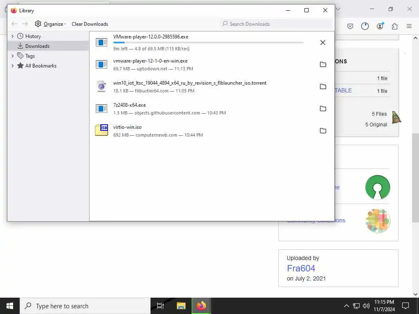Click the '9m left — 4.8 of 69.5 MB' status
Screen dimensions: 419x314
pos(151,49)
